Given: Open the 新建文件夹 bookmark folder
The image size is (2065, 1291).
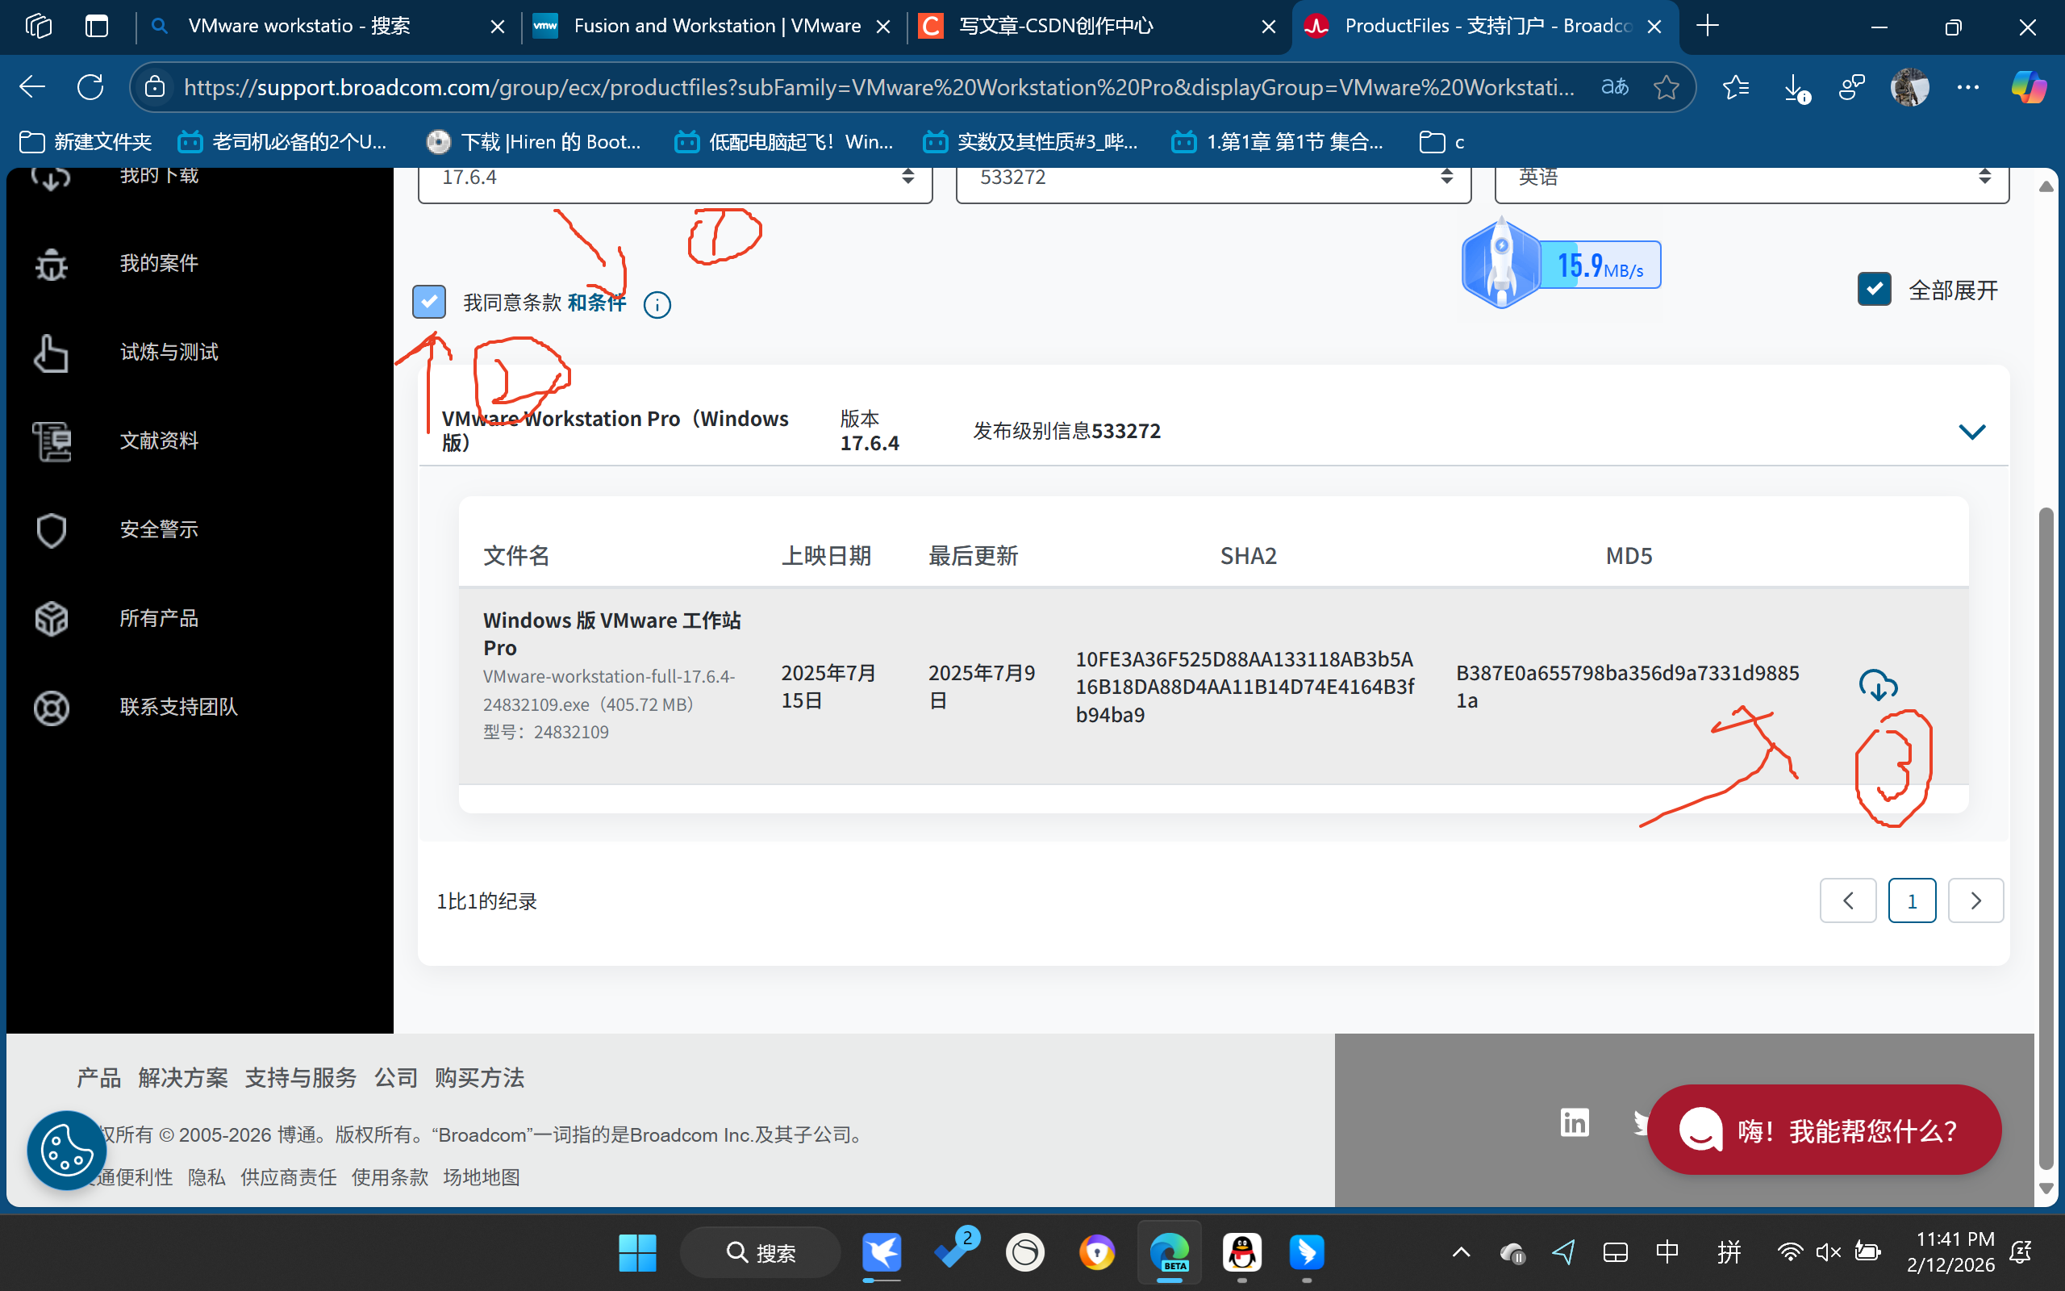Looking at the screenshot, I should (x=86, y=142).
